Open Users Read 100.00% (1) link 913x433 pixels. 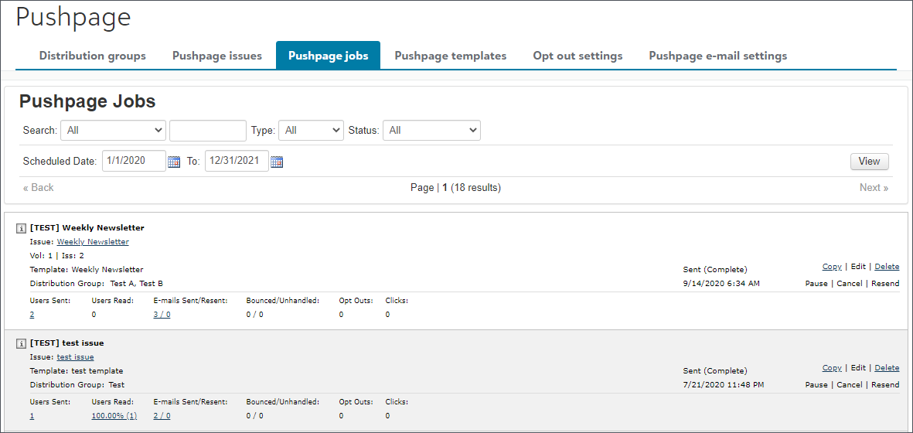coord(114,415)
